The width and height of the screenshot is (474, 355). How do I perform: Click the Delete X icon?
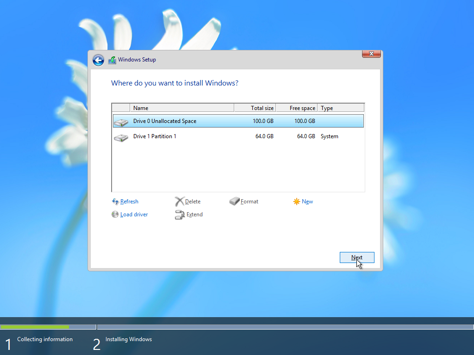coord(179,202)
